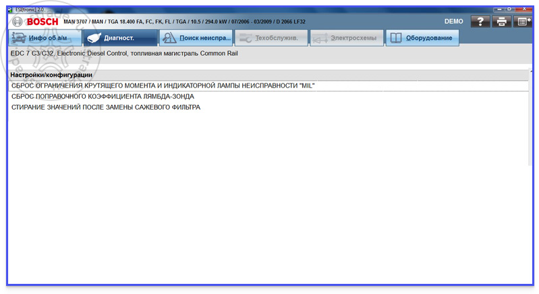Minimize the ESI[tronic] window
Viewport: 539px width, 294px height.
499,9
